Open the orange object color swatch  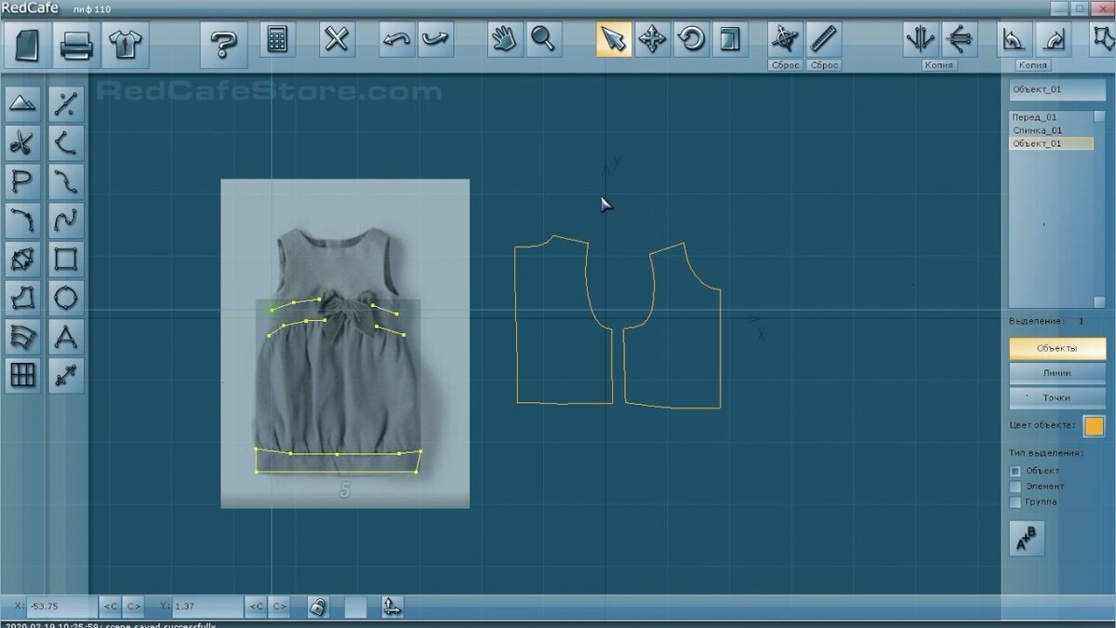(1094, 426)
